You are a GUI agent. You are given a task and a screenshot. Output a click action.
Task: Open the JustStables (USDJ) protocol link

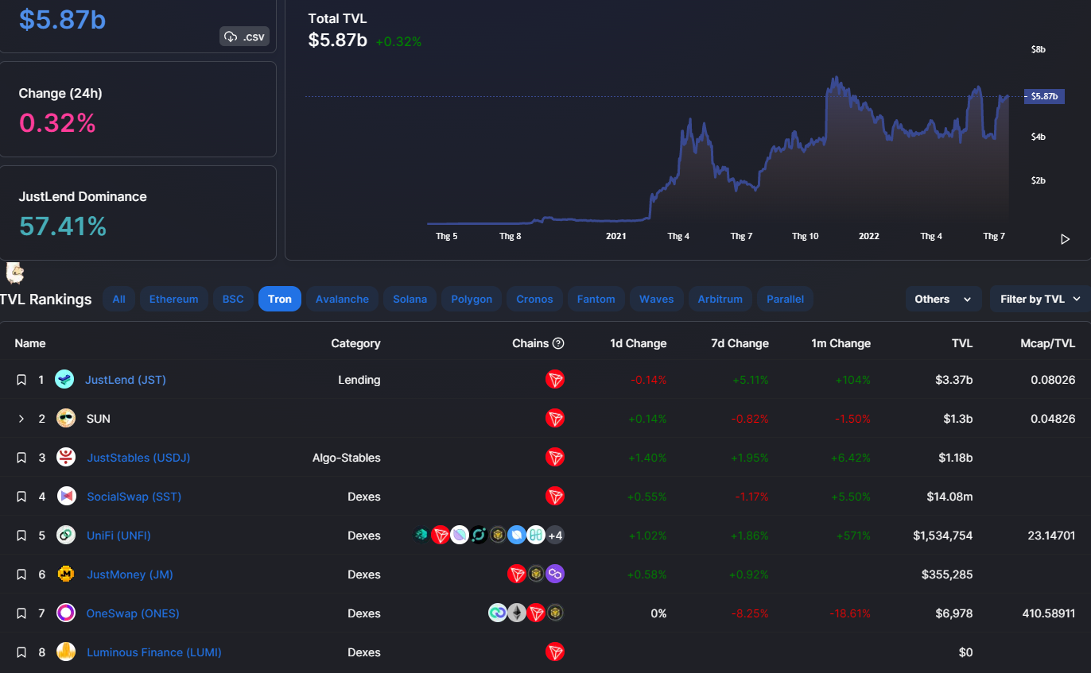pyautogui.click(x=138, y=458)
